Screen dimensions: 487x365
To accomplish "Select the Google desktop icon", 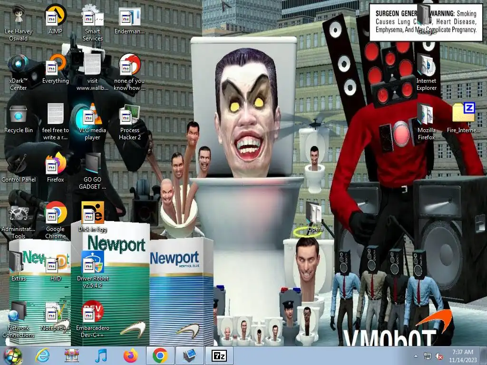I will pos(426,19).
